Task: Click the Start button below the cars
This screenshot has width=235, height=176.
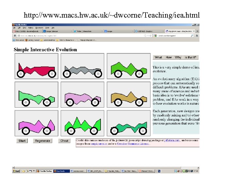Action: (22, 141)
